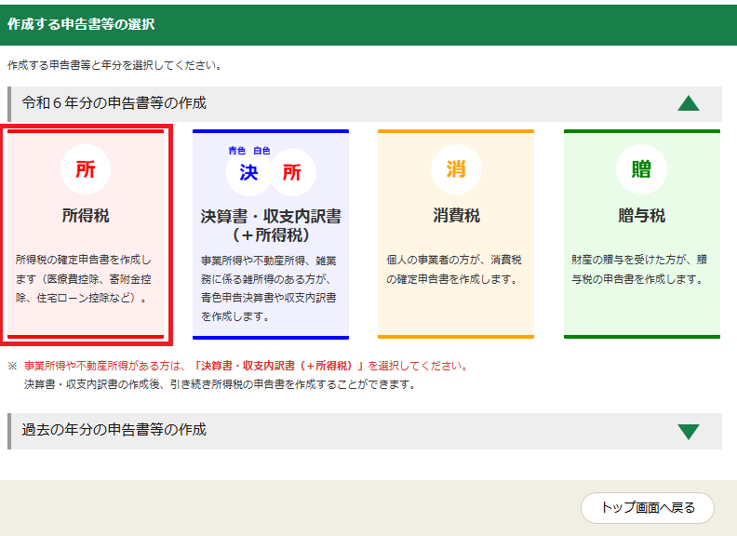
Task: Click the note 決算書・収支内訳書の作成後、引き続き
Action: (x=221, y=384)
